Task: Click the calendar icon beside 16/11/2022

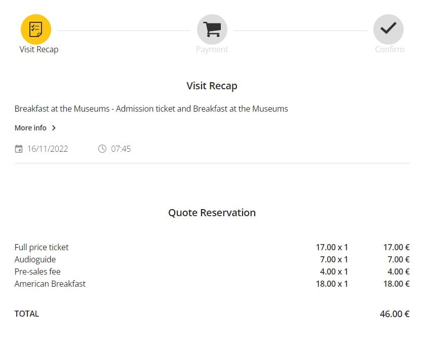Action: (19, 149)
